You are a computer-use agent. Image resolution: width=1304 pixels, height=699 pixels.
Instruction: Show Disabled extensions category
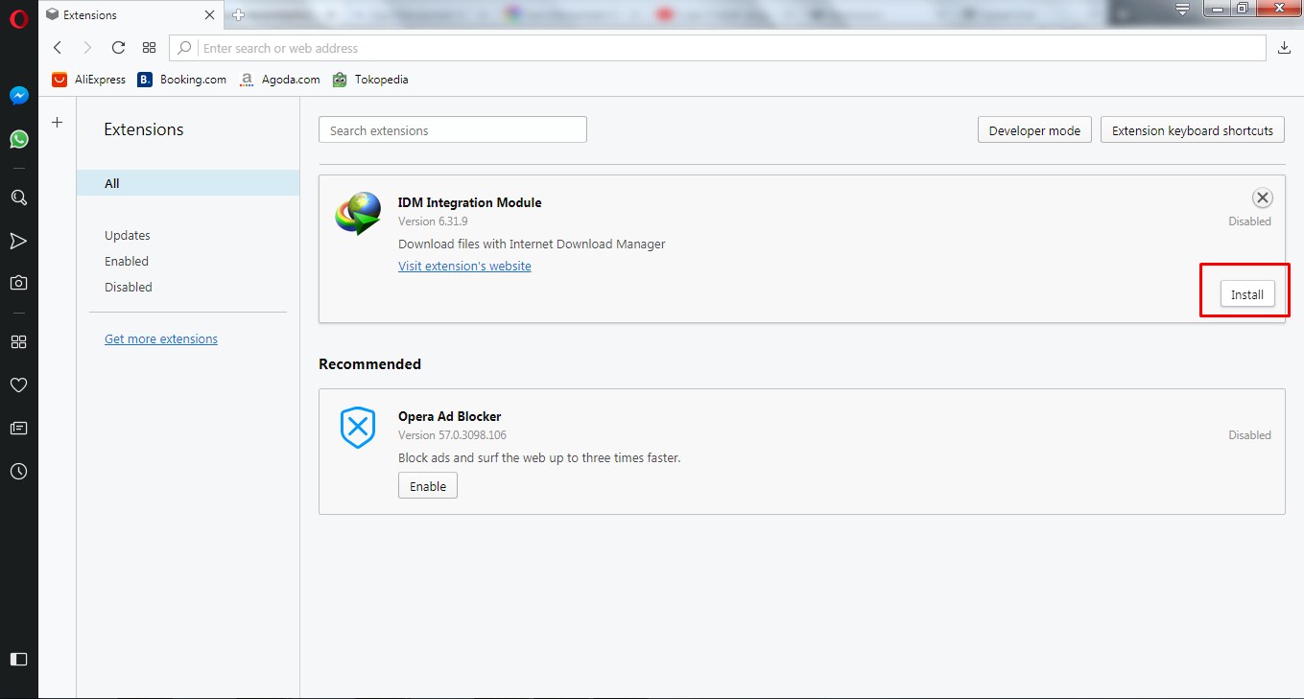point(129,287)
